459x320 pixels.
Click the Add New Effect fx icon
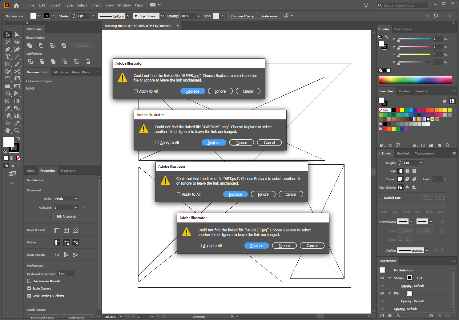point(398,315)
